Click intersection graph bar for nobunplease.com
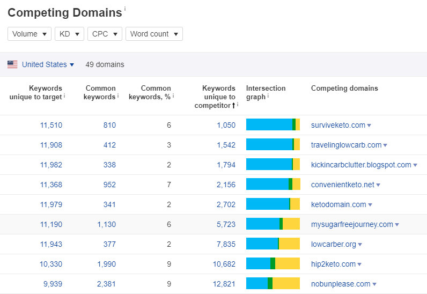This screenshot has height=294, width=427. 273,283
